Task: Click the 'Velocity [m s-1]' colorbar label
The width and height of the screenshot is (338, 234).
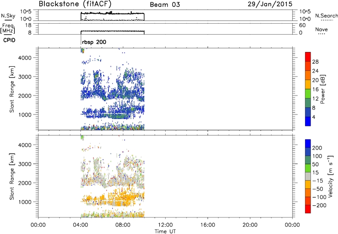Action: coord(331,177)
